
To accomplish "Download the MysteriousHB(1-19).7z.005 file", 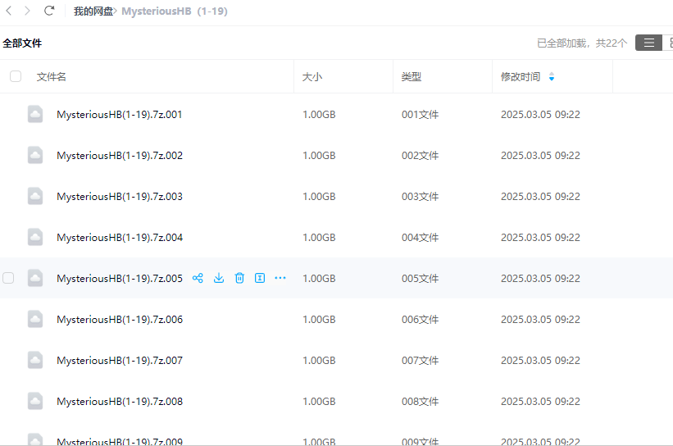I will tap(219, 278).
